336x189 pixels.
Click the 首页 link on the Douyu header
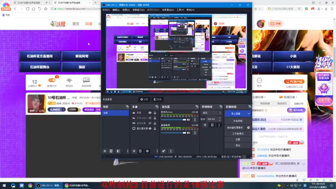(76, 24)
